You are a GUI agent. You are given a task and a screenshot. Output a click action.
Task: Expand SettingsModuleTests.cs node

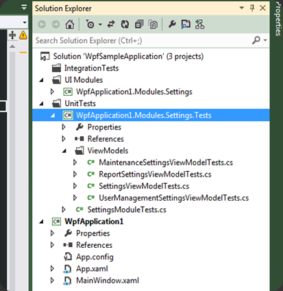point(64,210)
